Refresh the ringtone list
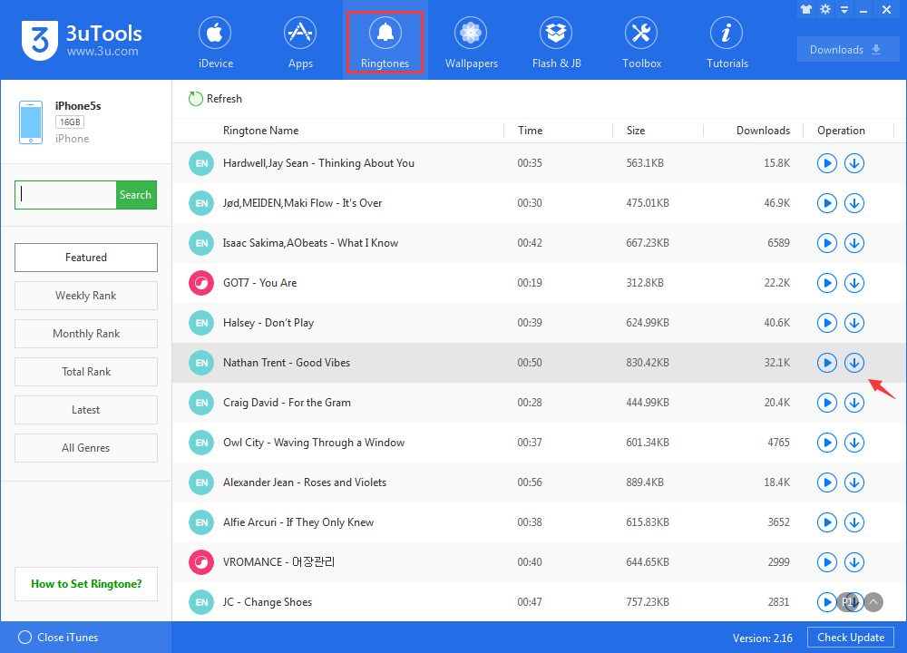 [215, 99]
